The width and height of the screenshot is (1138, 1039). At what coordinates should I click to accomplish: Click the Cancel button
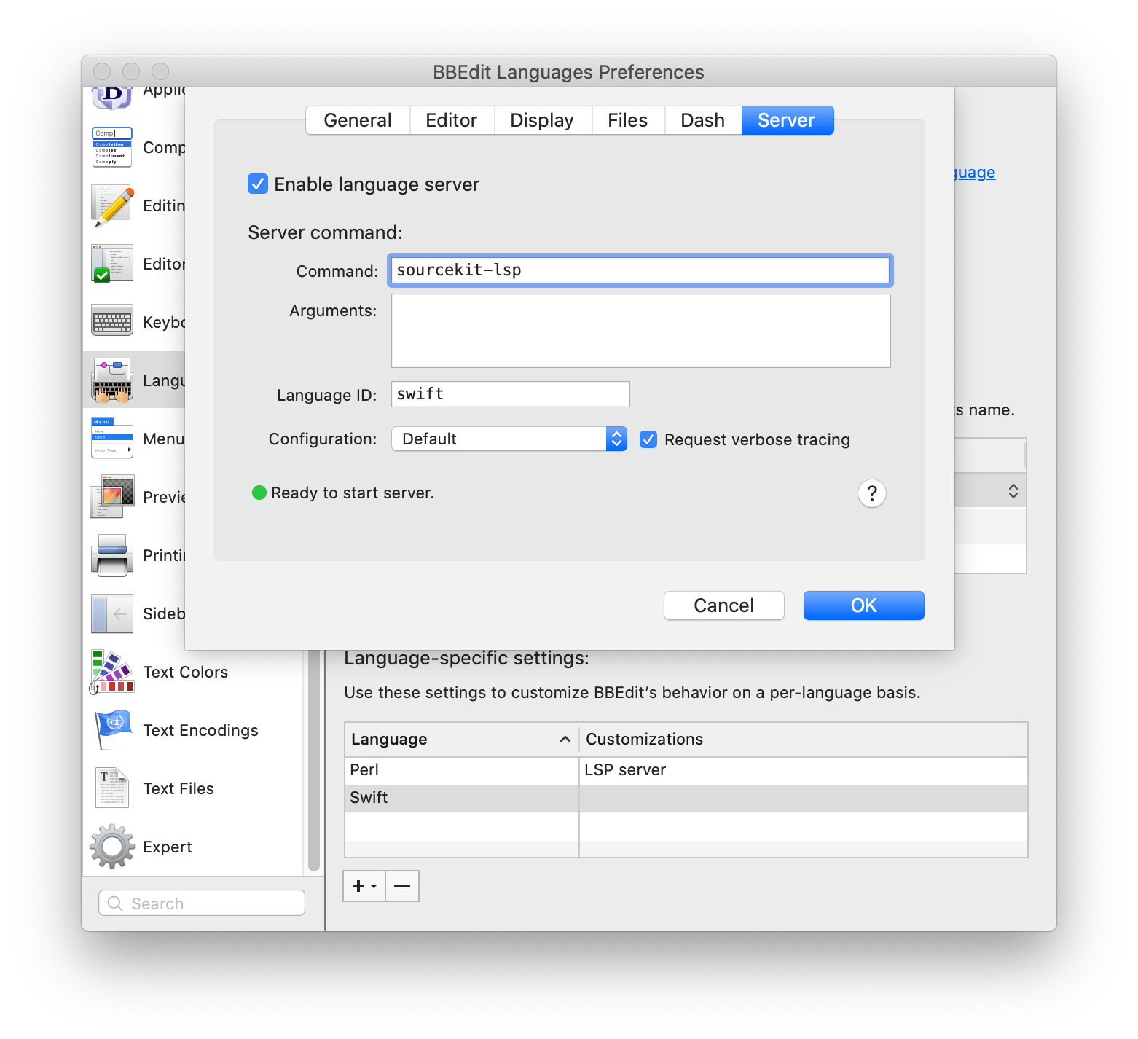[x=723, y=605]
